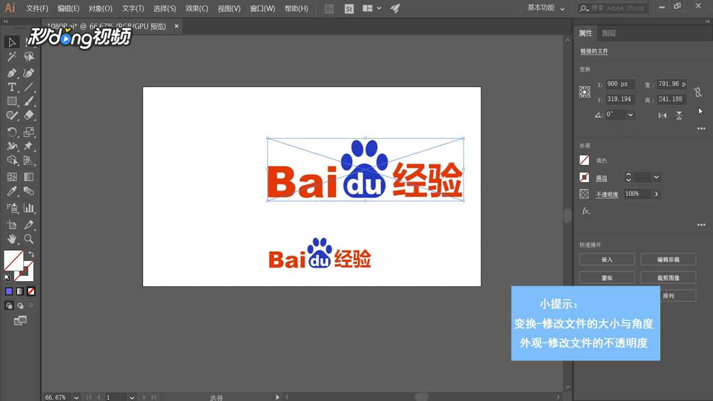This screenshot has height=401, width=713.
Task: Click the 嵌入 button
Action: click(607, 260)
